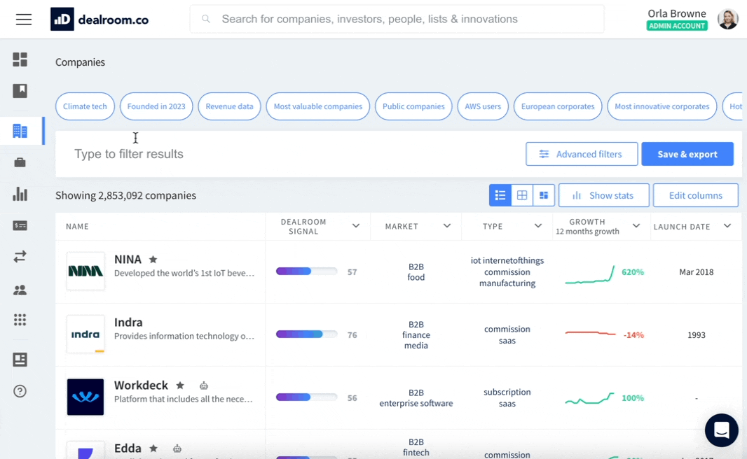Open the bookmarks sidebar icon

click(x=20, y=91)
